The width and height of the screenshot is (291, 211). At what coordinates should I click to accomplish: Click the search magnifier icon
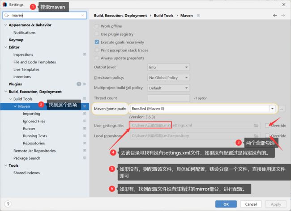[x=7, y=15]
